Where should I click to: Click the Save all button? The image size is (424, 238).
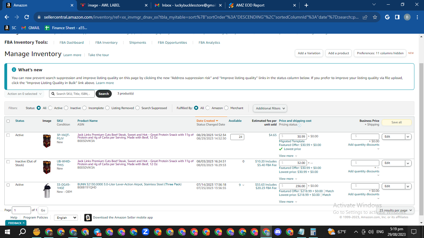click(396, 122)
